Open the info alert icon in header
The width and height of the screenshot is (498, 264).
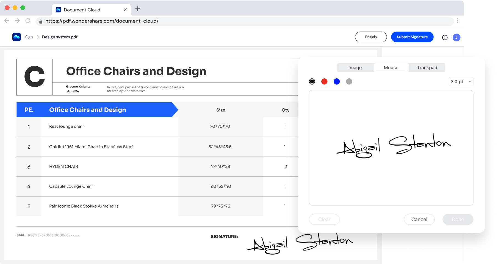[x=445, y=38]
